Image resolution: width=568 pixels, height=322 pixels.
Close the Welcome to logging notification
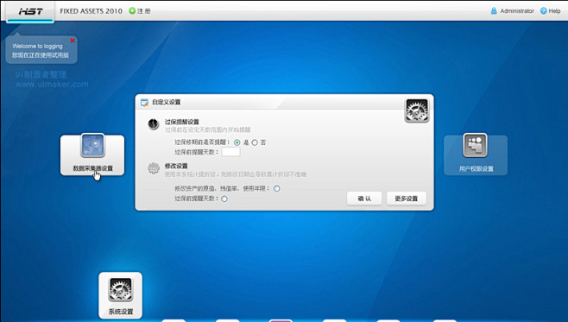[x=73, y=41]
